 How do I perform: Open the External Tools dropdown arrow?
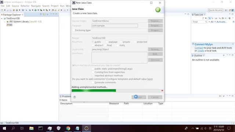pyautogui.click(x=50, y=10)
